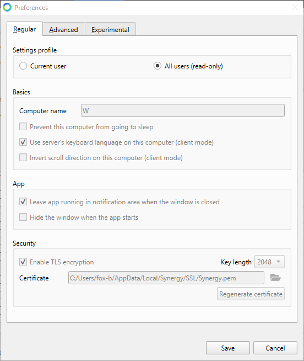
Task: Switch to the Regular tab
Action: coord(25,29)
